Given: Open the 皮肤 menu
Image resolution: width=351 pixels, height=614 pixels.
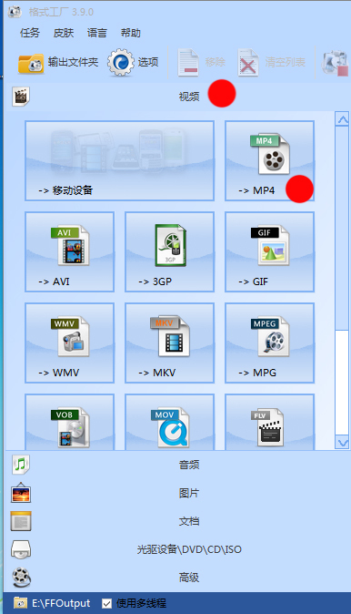Looking at the screenshot, I should click(64, 33).
